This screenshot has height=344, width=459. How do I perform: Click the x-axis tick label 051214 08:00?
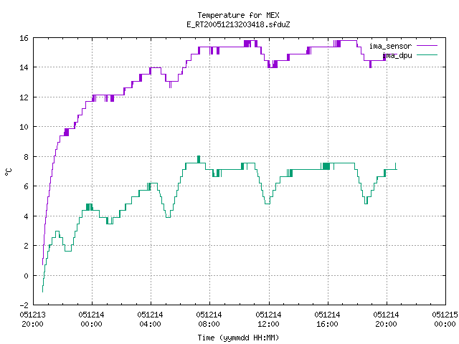(x=209, y=320)
